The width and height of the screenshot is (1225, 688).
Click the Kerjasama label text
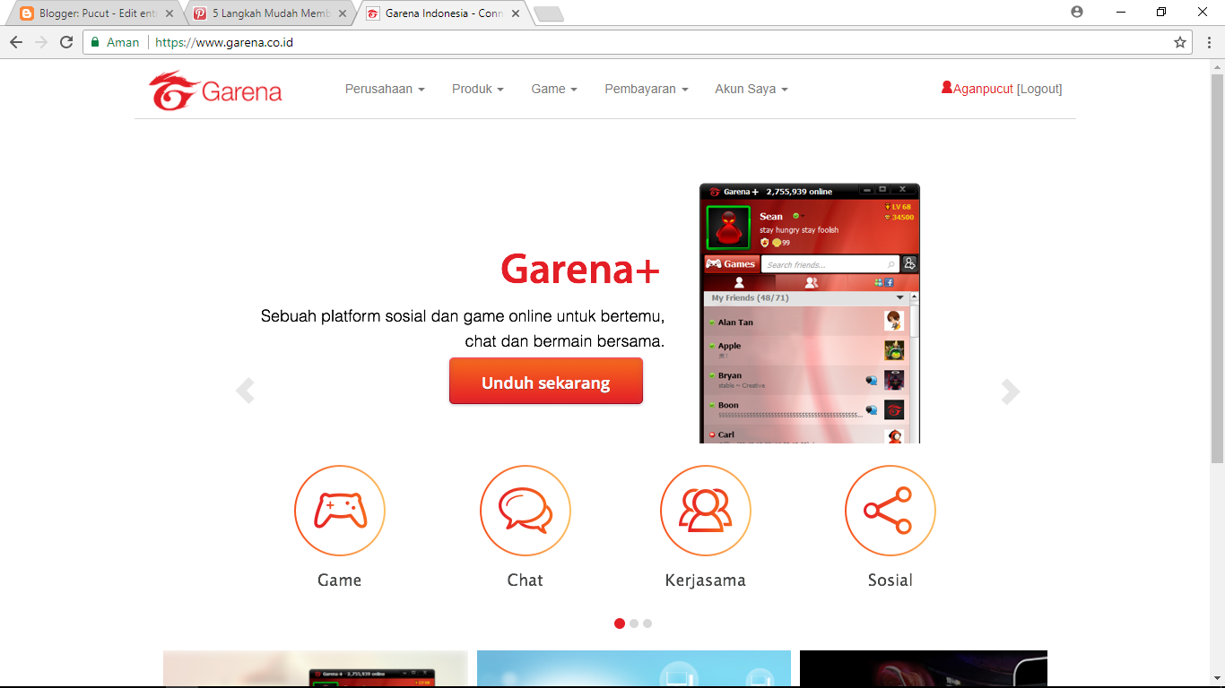tap(706, 580)
